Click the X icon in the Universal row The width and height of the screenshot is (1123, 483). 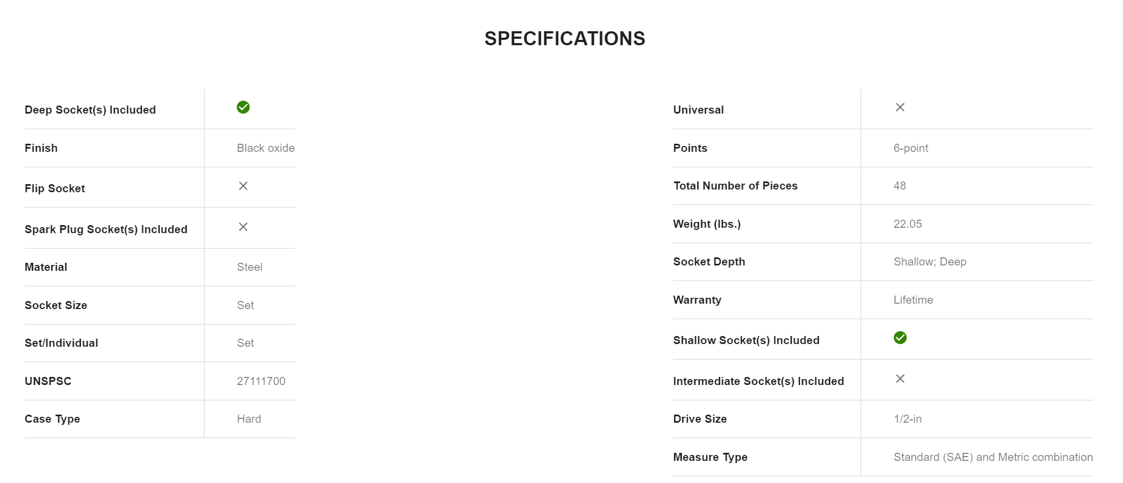(900, 107)
